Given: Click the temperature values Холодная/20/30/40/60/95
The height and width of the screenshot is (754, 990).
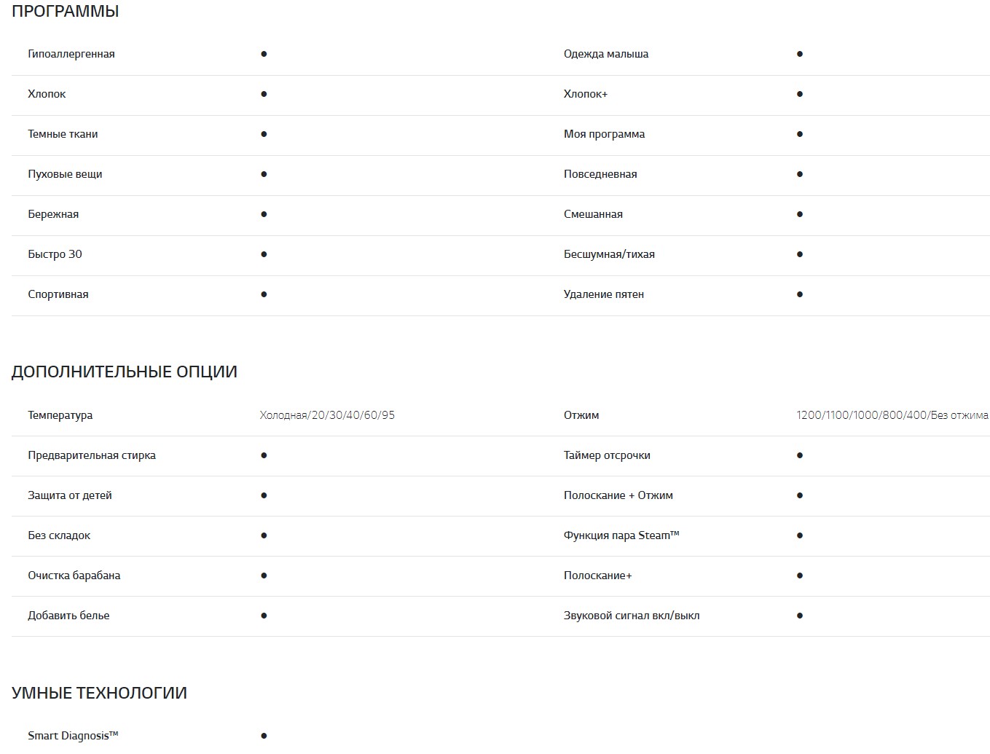Looking at the screenshot, I should click(x=327, y=415).
